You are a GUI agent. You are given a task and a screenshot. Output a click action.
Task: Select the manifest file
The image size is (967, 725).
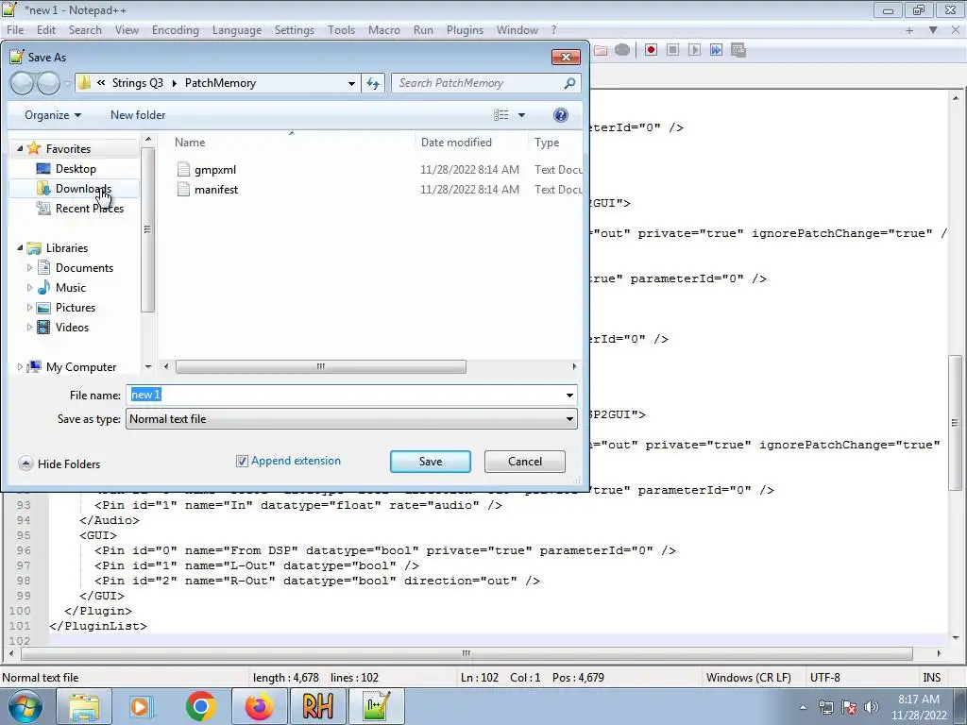coord(216,189)
